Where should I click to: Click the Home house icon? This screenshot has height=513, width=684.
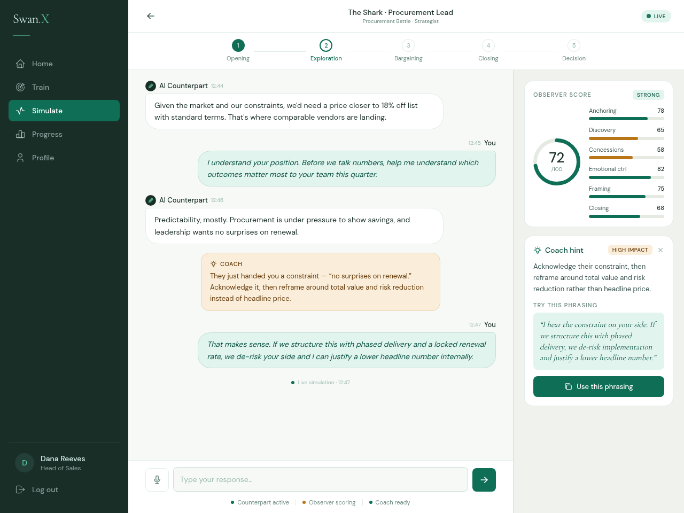pos(20,64)
